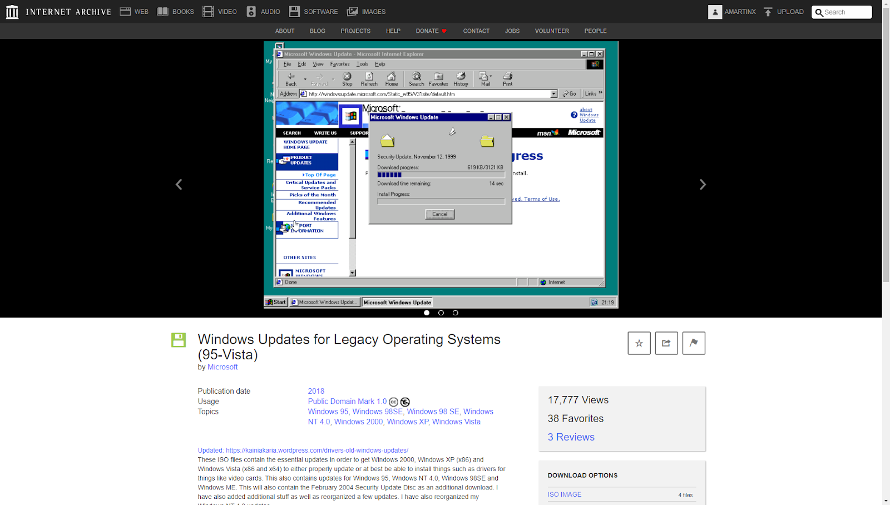This screenshot has height=505, width=890.
Task: Click the '4 files' count text
Action: (685, 495)
